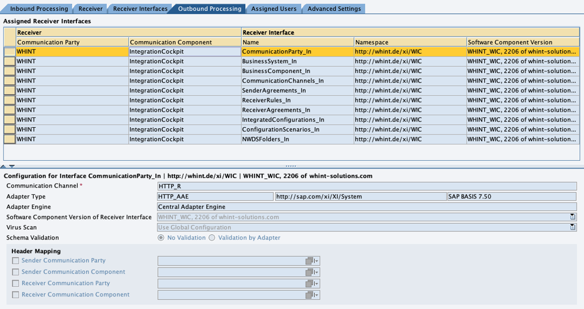Click the Communication Channel field HTTP_R
584x309 pixels.
(x=366, y=186)
